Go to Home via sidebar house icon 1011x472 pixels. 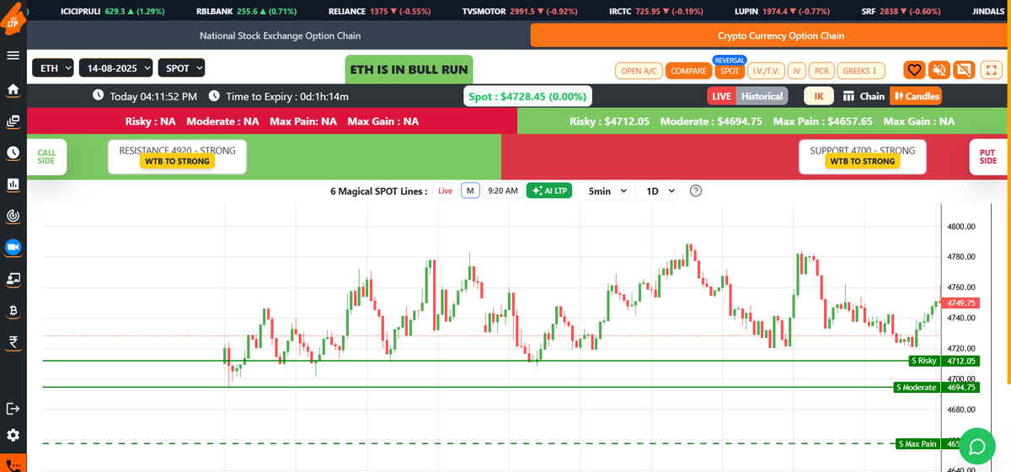point(13,89)
